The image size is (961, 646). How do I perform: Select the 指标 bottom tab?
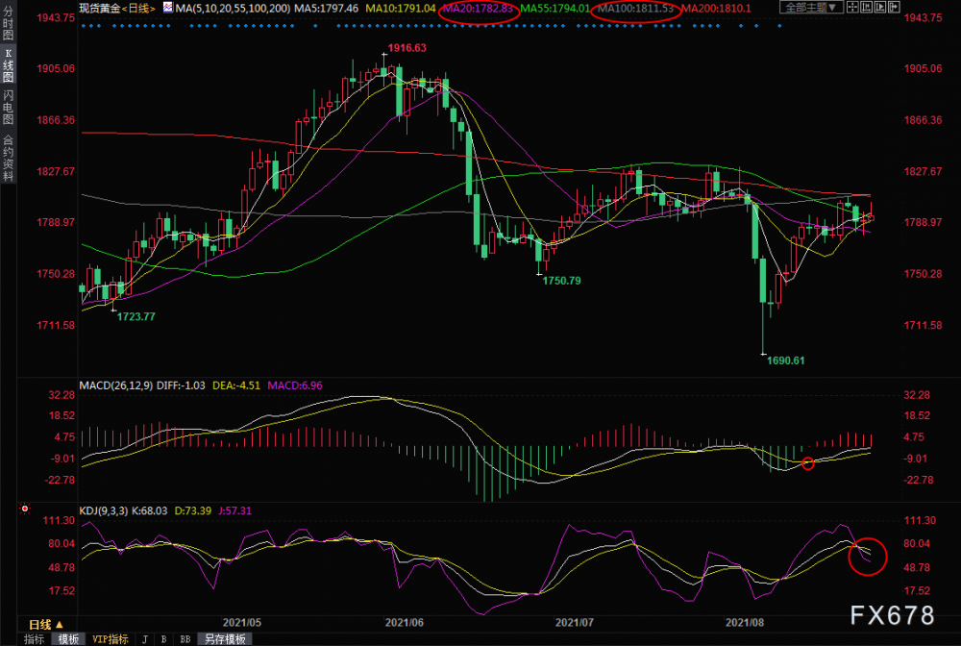point(34,639)
